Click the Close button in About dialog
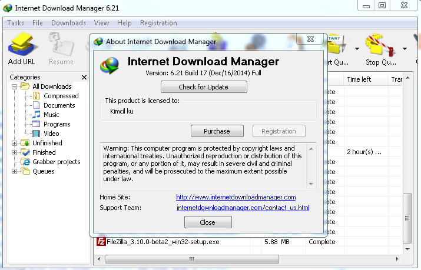421x270 pixels. [208, 222]
